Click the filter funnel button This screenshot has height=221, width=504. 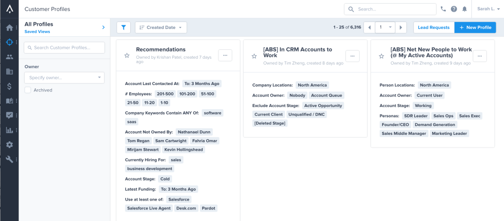click(123, 28)
